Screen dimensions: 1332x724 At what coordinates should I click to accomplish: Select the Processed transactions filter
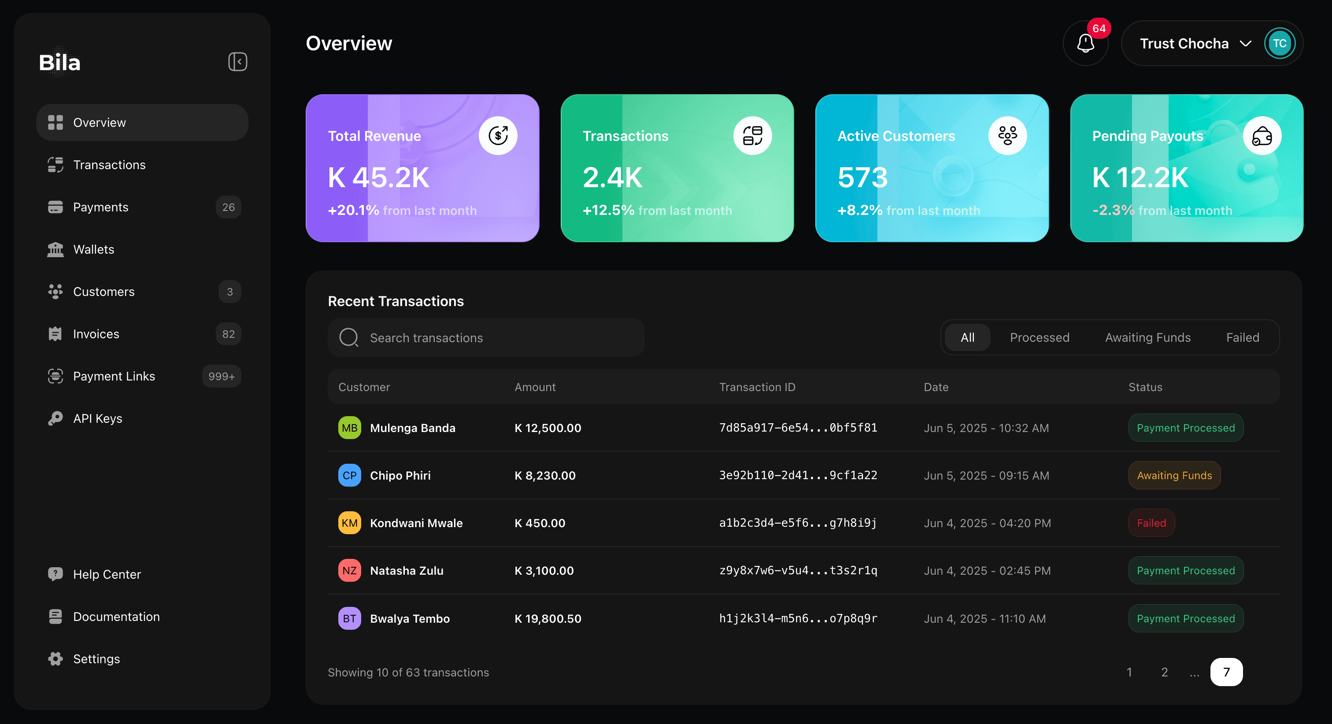[x=1040, y=337]
